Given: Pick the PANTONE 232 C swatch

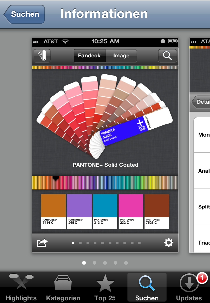Looking at the screenshot, I should click(x=131, y=211).
